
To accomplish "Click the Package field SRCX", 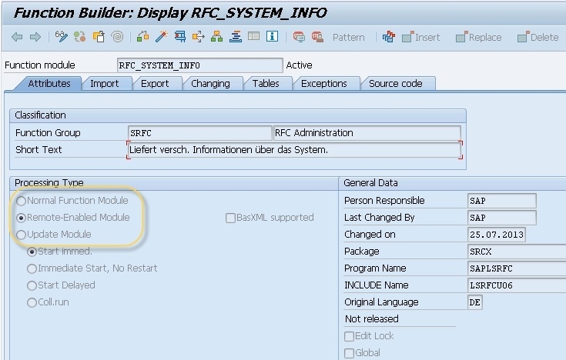I will pos(517,252).
